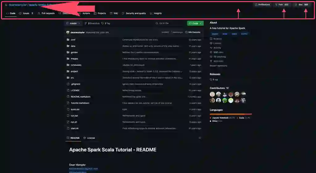Screen dimensions: 316x173
Task: Click the build.sbt file icon
Action: (68, 109)
